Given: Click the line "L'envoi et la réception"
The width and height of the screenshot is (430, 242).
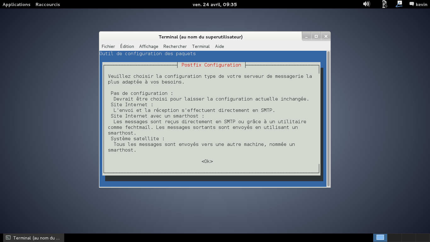Looking at the screenshot, I should point(194,110).
